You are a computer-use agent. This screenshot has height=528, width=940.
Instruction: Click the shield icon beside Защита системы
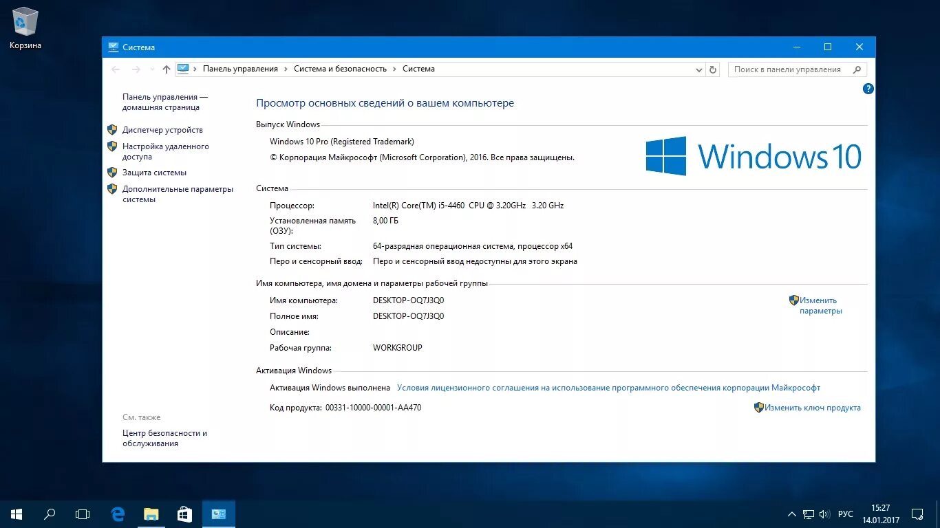(112, 172)
